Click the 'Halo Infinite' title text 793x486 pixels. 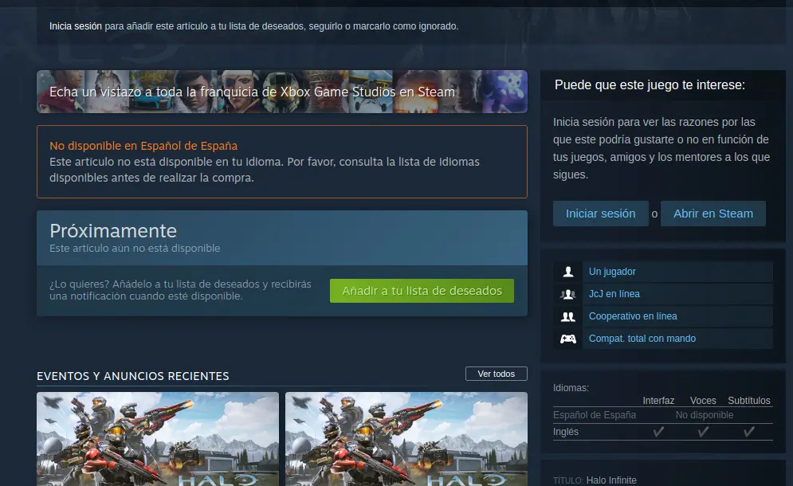click(x=611, y=480)
